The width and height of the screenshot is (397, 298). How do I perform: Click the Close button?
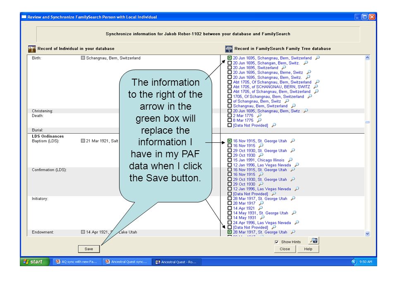click(x=285, y=249)
